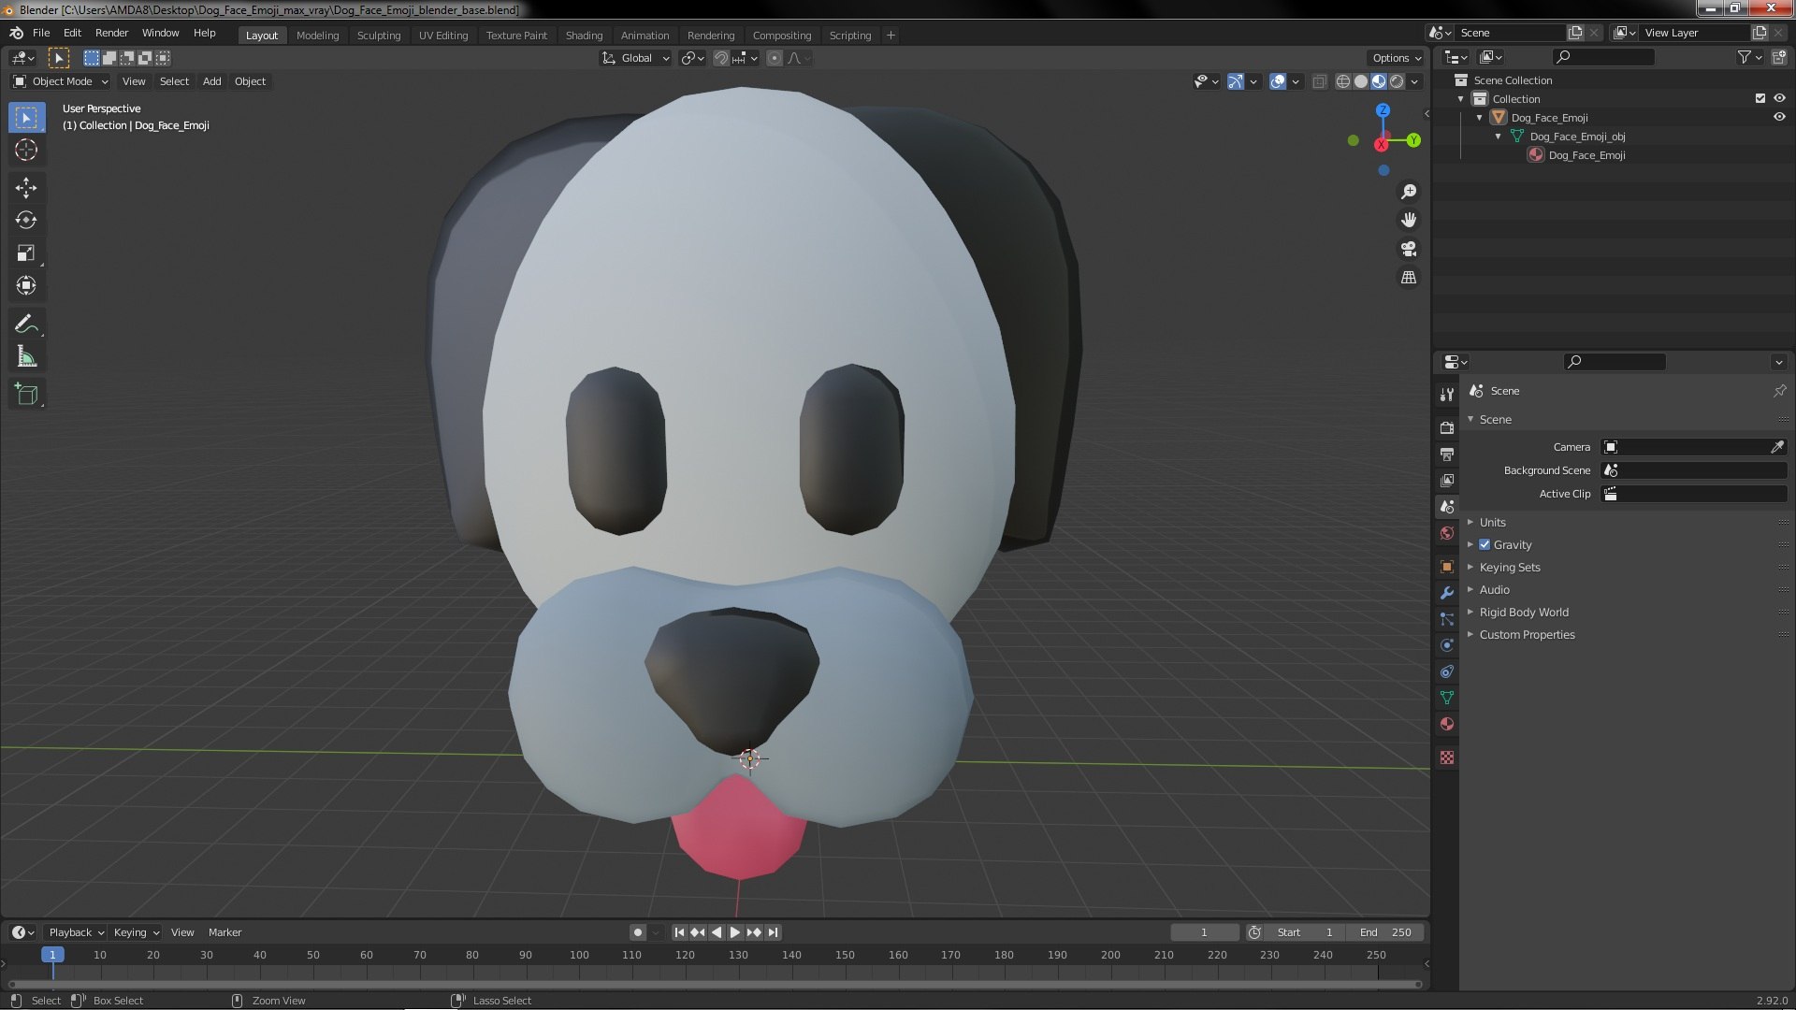This screenshot has width=1796, height=1010.
Task: Expand the Custom Properties panel
Action: tap(1527, 634)
